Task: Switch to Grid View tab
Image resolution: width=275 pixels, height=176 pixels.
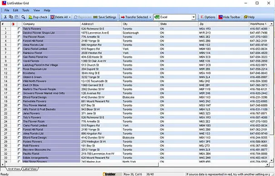Action: [14, 169]
